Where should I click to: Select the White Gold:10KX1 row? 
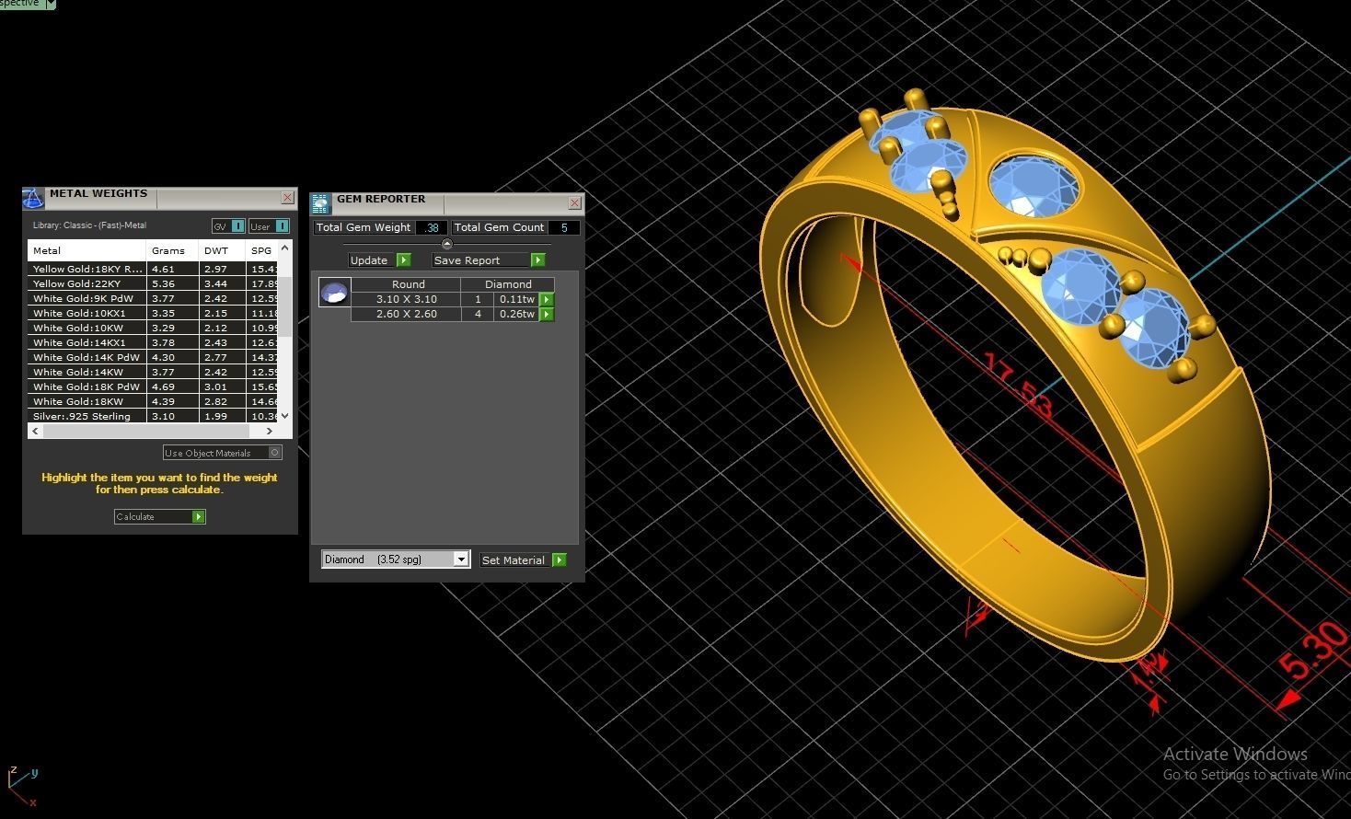click(153, 313)
